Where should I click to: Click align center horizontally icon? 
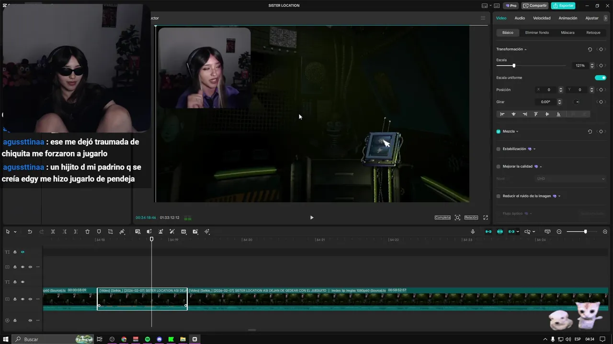tap(513, 114)
